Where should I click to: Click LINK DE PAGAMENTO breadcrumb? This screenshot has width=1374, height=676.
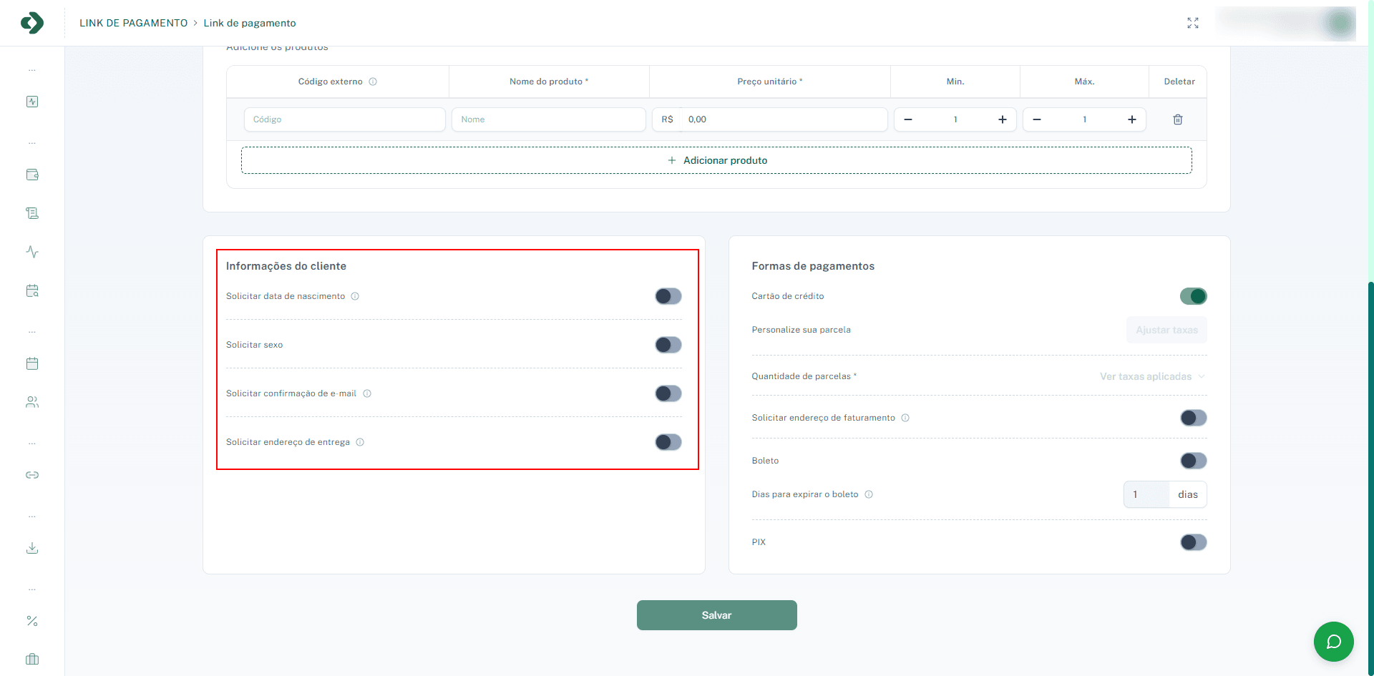point(133,23)
